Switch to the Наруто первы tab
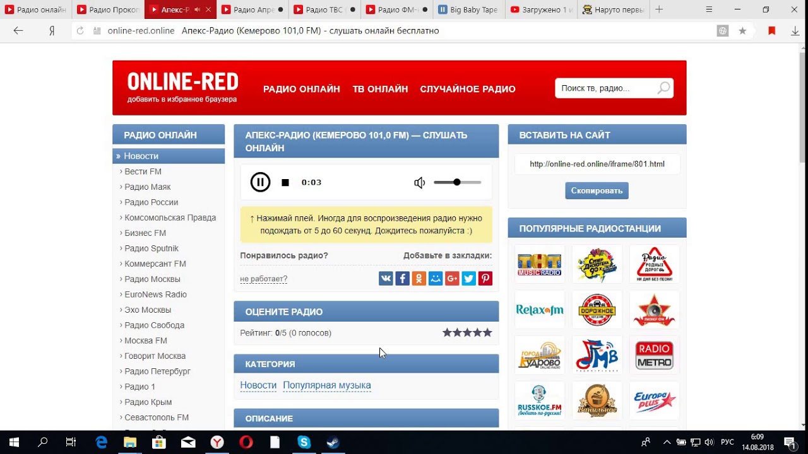This screenshot has height=454, width=808. coord(612,9)
